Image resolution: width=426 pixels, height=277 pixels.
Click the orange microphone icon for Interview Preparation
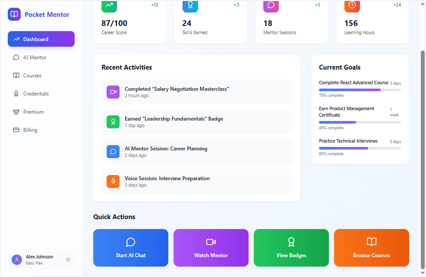[x=113, y=181]
